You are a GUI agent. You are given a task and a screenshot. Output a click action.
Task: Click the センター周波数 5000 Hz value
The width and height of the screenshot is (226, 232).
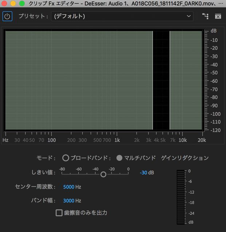tap(69, 187)
